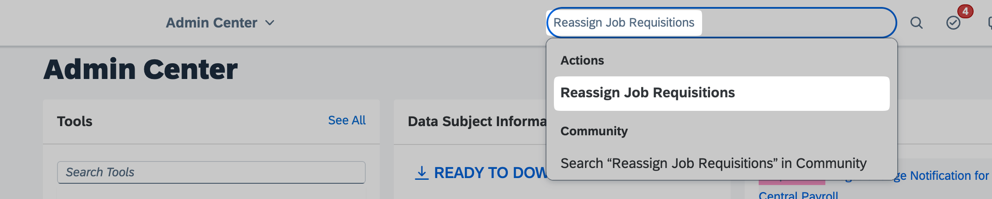Screen dimensions: 992x199
Task: Click the Tools panel title
Action: coord(75,121)
